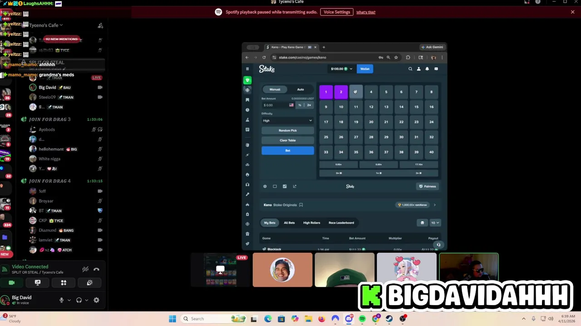Open the What's this? link
The height and width of the screenshot is (326, 581).
tap(366, 12)
